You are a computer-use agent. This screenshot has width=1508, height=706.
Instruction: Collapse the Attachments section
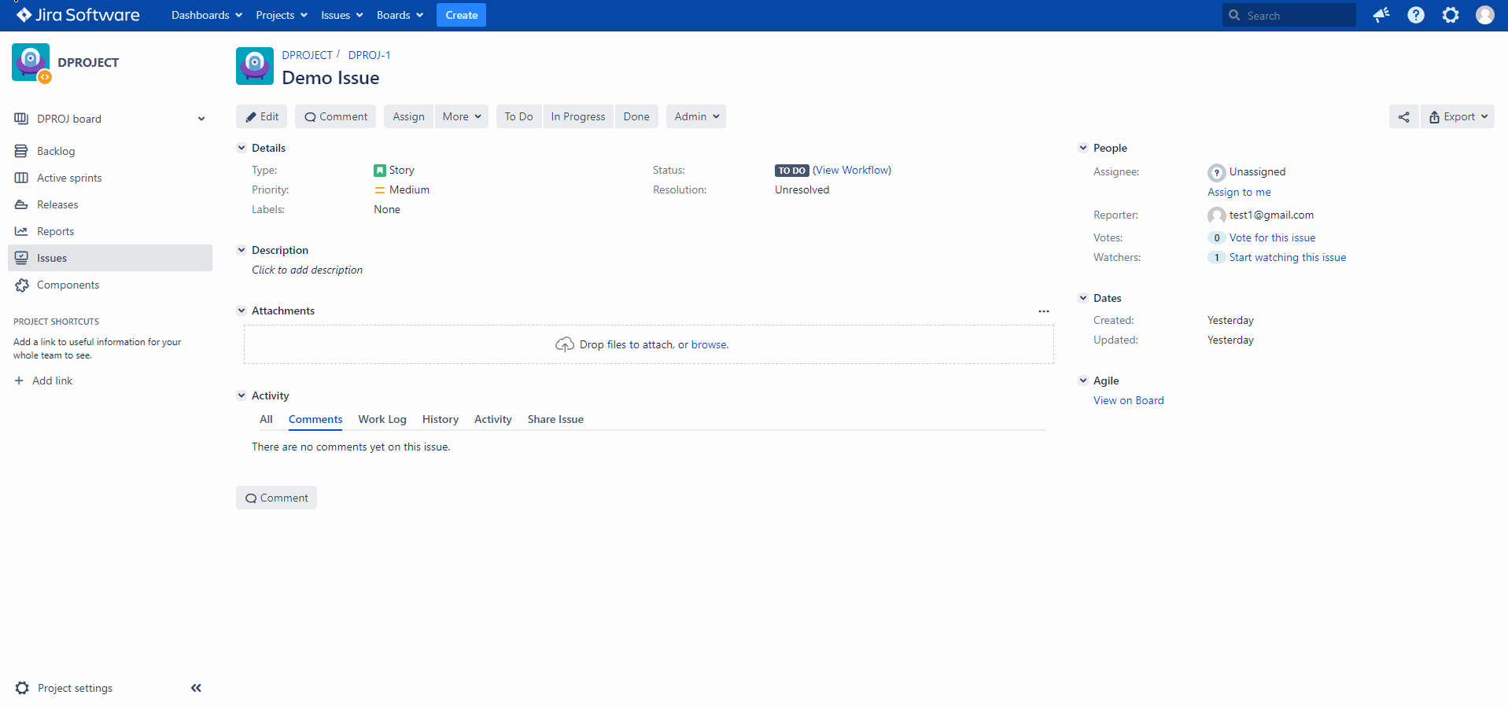(242, 311)
